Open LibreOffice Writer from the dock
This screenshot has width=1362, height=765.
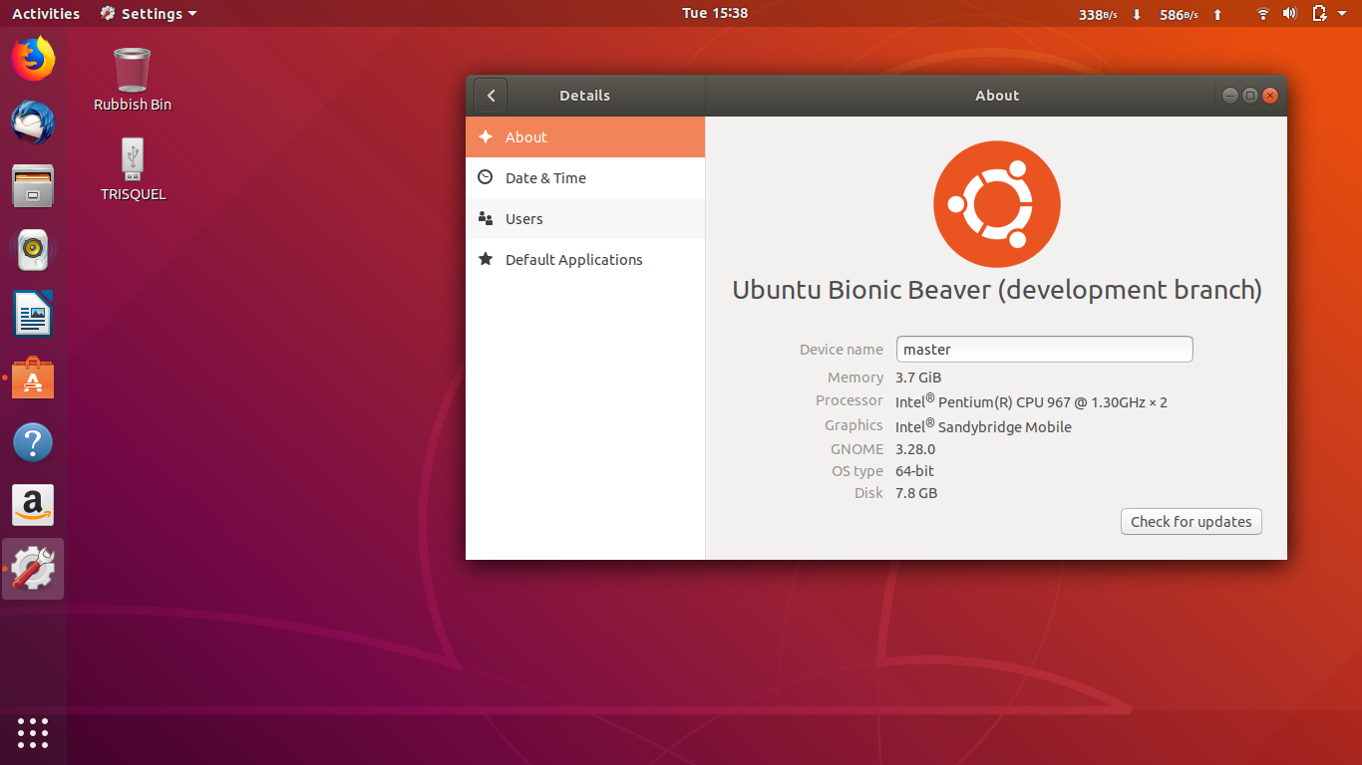(x=33, y=314)
